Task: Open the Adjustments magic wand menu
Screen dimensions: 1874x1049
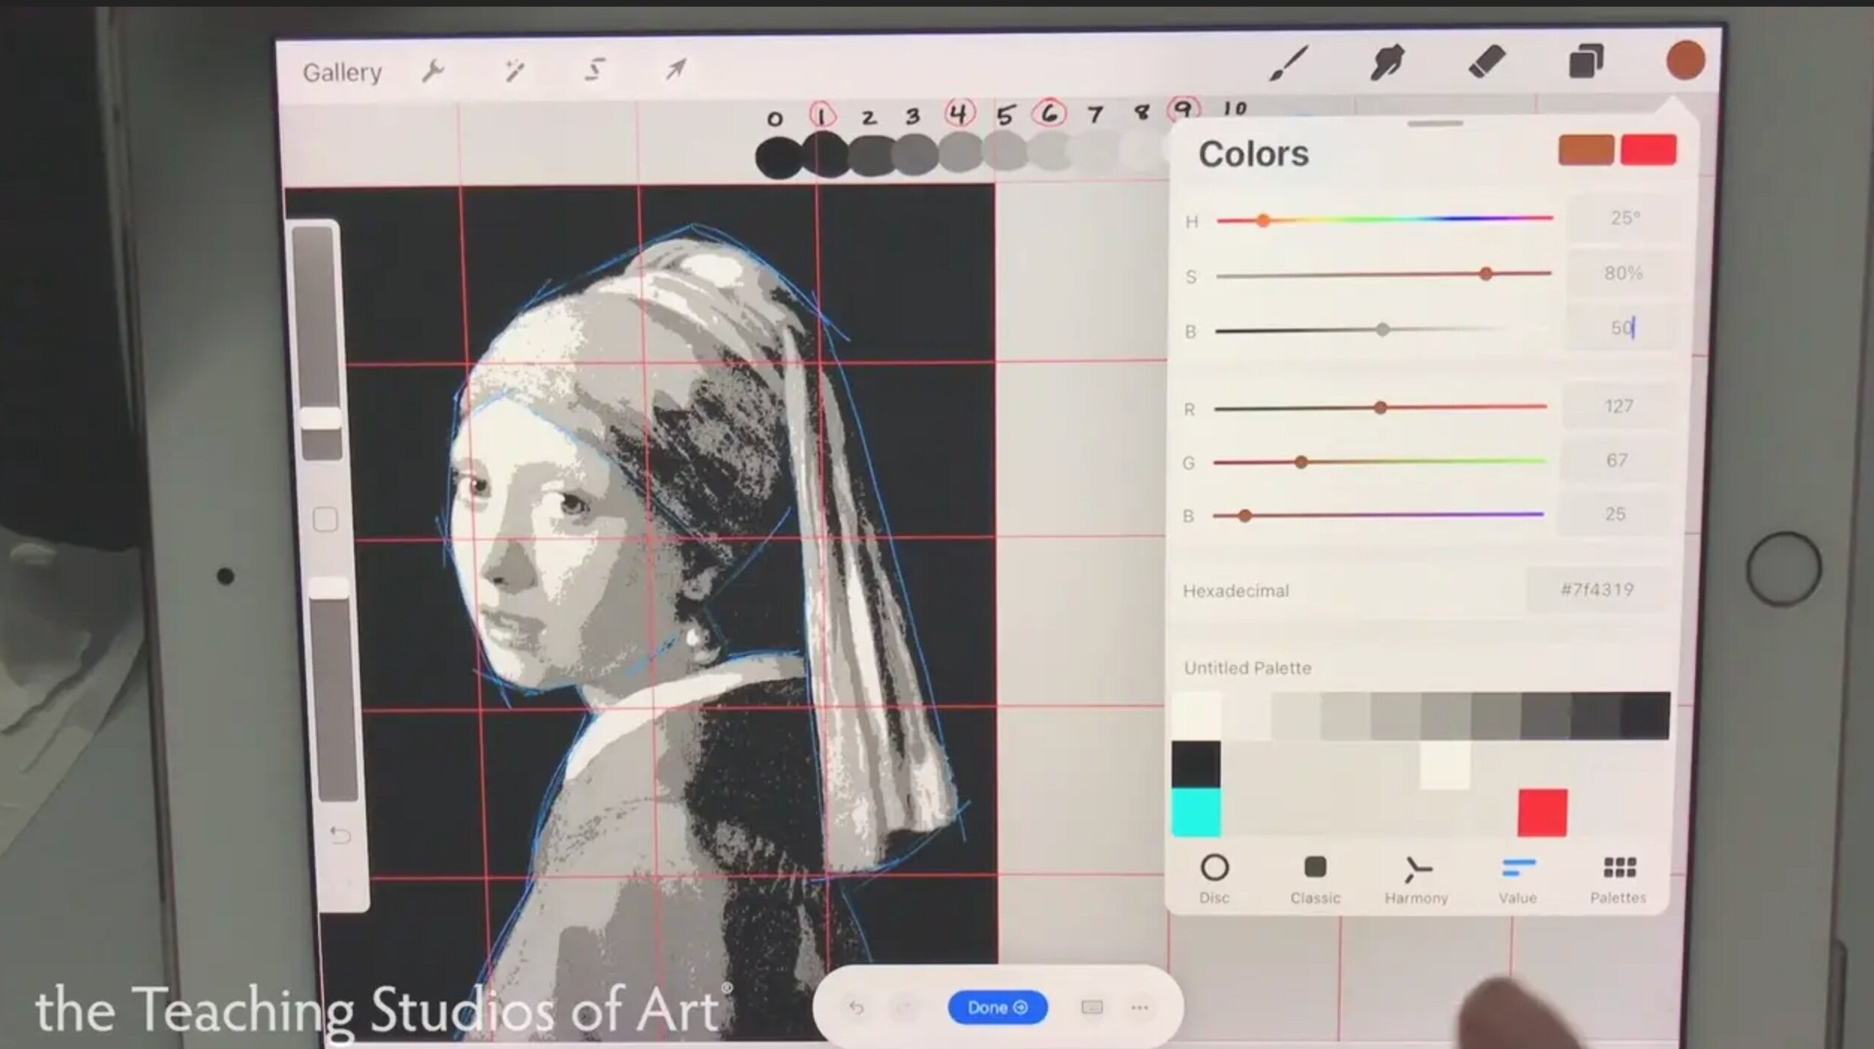Action: (514, 70)
